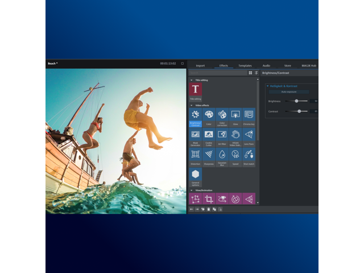364x273 pixels.
Task: Choose the Color correction effect
Action: [222, 116]
